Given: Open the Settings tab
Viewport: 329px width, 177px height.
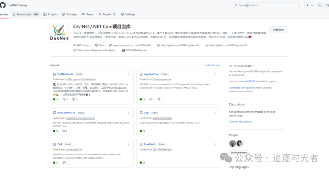Looking at the screenshot, I should 128,14.
